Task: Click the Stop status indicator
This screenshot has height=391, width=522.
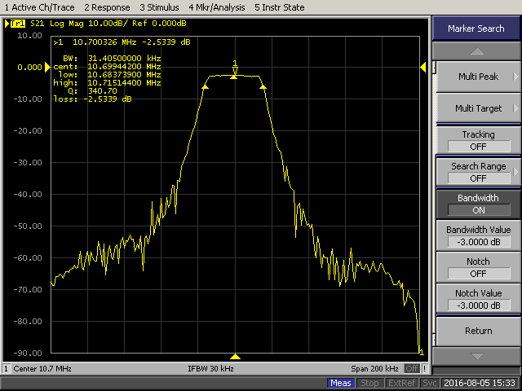Action: (x=369, y=384)
